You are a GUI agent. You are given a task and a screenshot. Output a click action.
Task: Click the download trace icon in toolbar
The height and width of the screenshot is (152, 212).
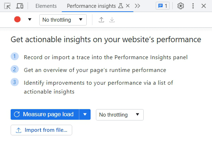coord(112,20)
